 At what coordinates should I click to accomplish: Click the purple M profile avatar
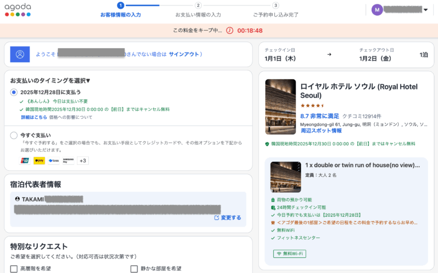pyautogui.click(x=377, y=10)
